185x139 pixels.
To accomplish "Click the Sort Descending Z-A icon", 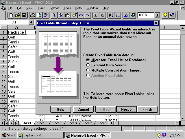I will pos(118,15).
